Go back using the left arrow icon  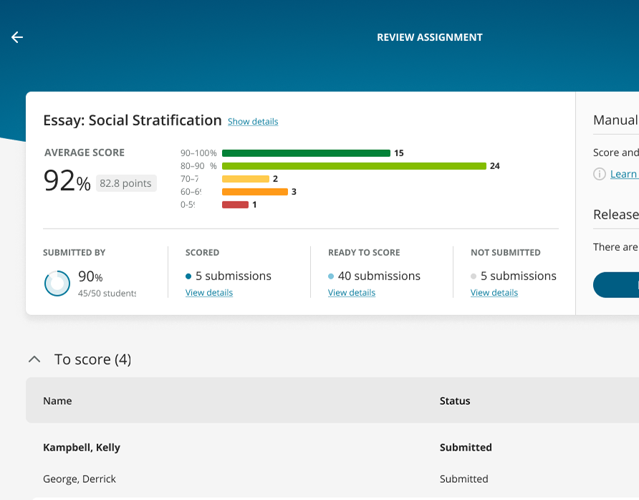click(17, 37)
